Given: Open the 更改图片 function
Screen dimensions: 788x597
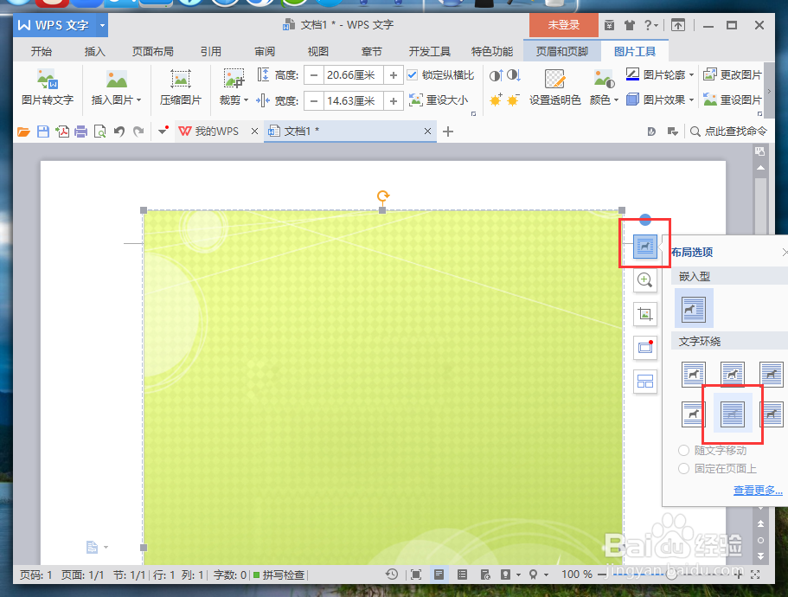Looking at the screenshot, I should (738, 75).
